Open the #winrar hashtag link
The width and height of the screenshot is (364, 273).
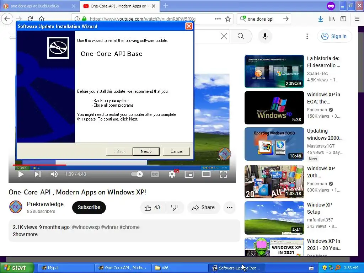109,227
